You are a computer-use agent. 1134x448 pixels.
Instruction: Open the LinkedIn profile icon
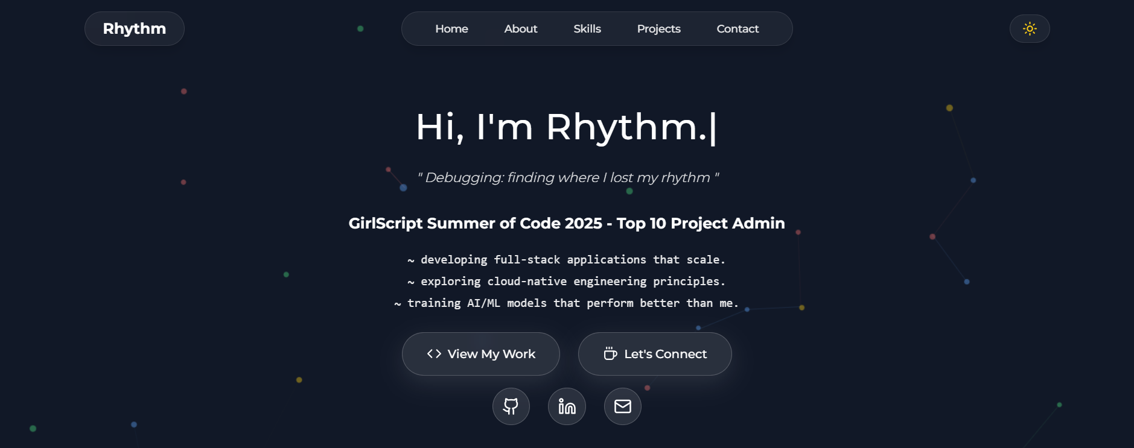566,406
